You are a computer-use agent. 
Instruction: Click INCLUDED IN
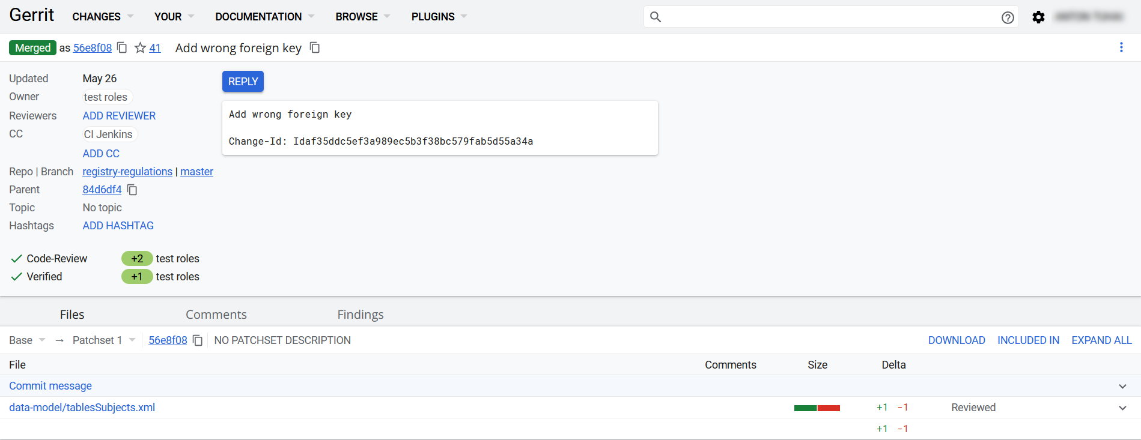click(1029, 340)
